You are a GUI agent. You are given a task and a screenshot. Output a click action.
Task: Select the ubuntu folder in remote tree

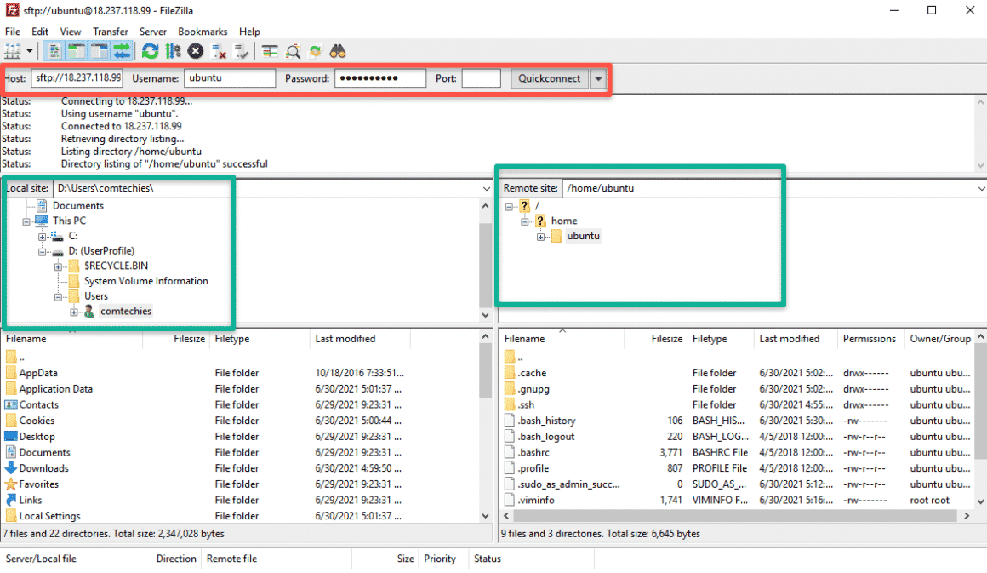click(x=583, y=236)
